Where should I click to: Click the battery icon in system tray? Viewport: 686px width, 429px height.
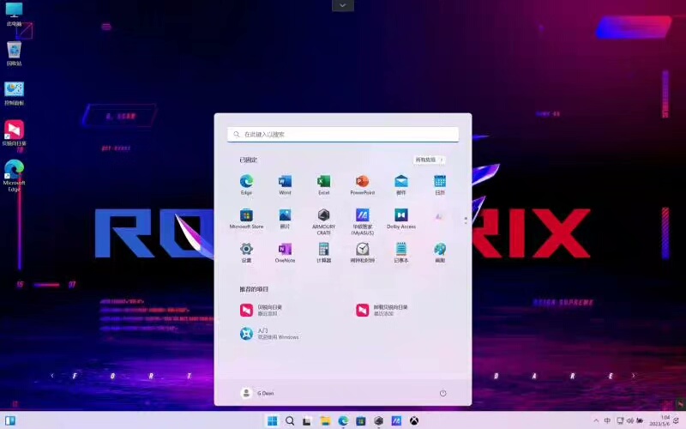click(640, 420)
